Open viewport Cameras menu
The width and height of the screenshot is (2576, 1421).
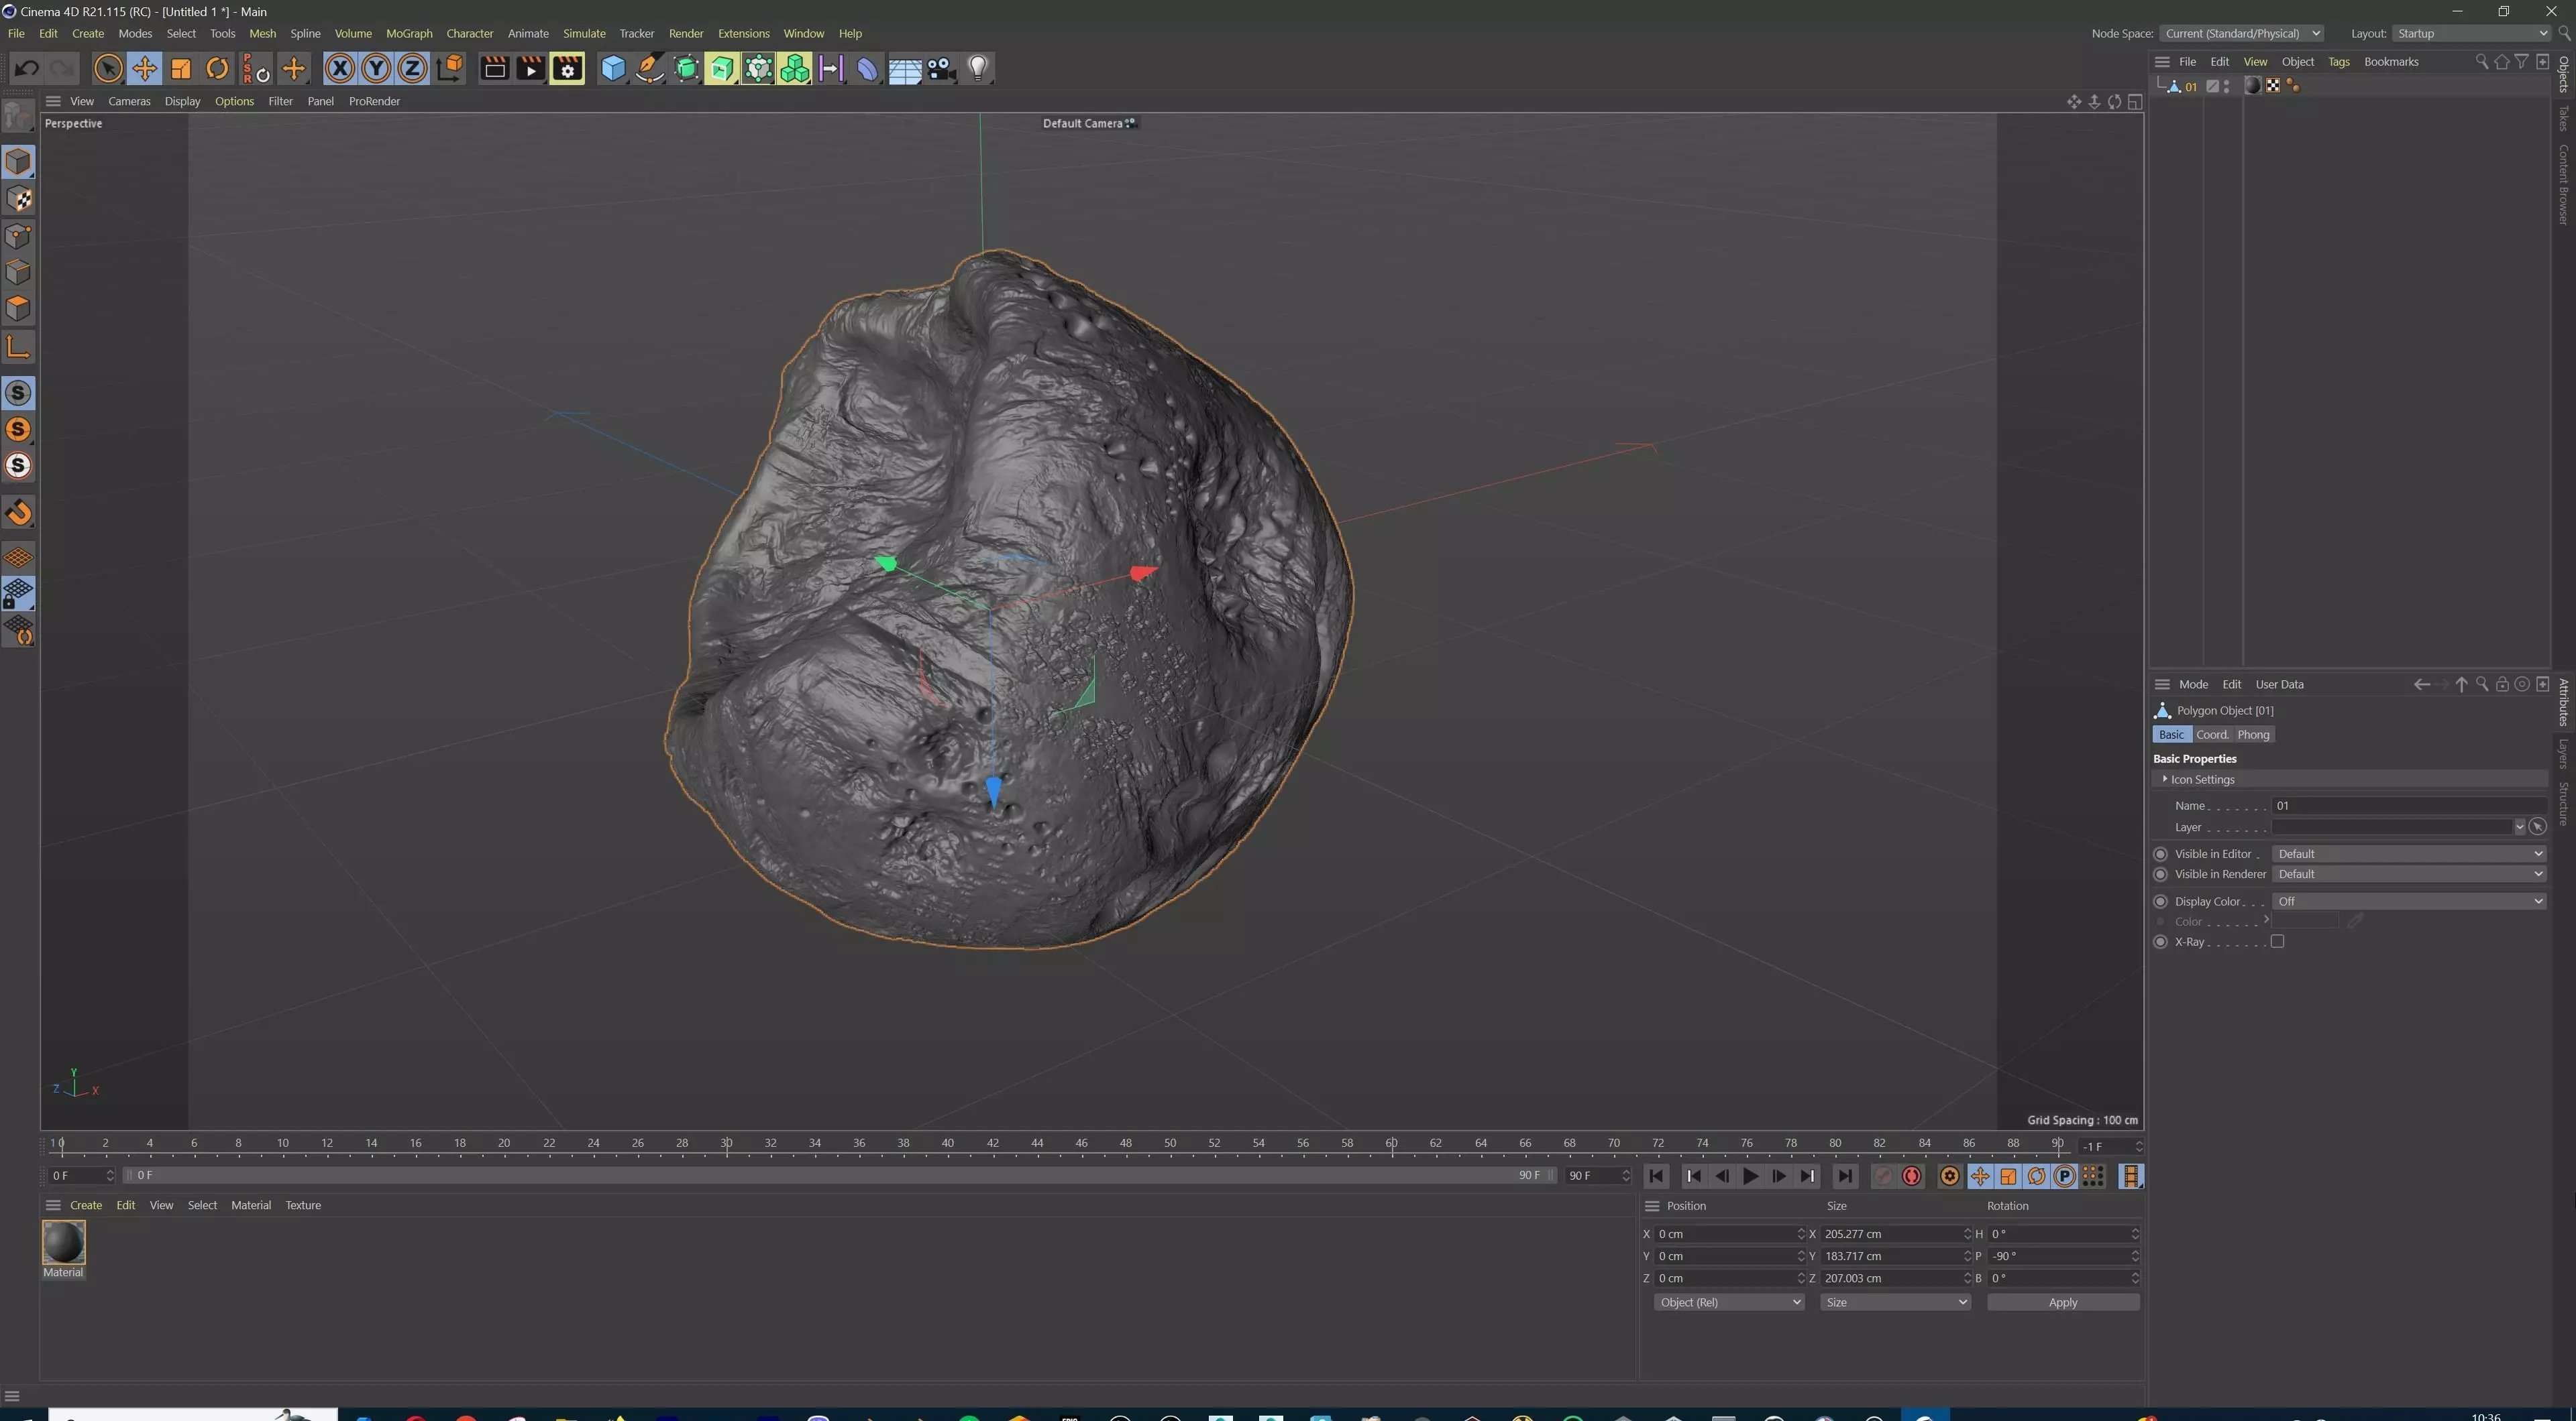point(129,101)
